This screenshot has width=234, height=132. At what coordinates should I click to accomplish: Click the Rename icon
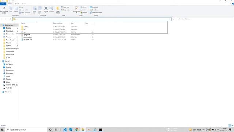pyautogui.click(x=51, y=8)
